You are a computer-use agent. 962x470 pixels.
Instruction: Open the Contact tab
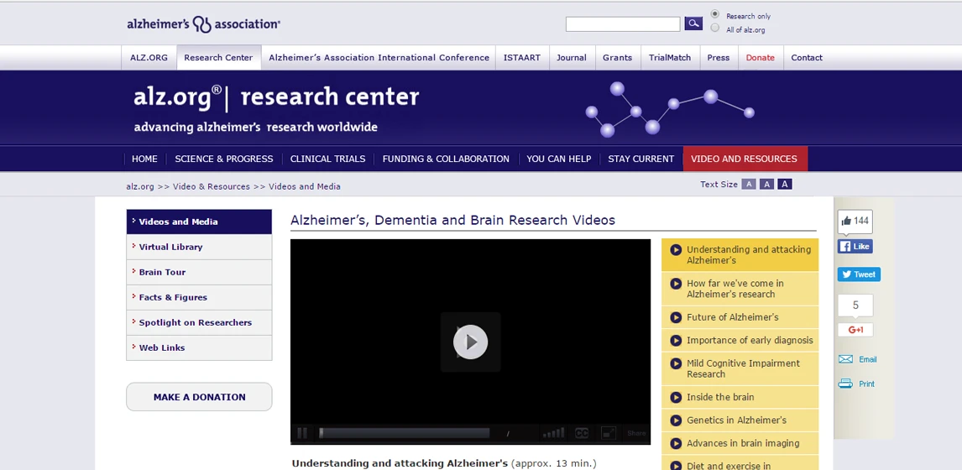pyautogui.click(x=807, y=58)
